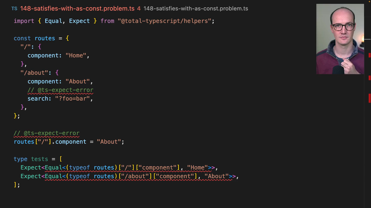Click the Expect identifier in the import statement
The image size is (371, 208).
pyautogui.click(x=79, y=21)
